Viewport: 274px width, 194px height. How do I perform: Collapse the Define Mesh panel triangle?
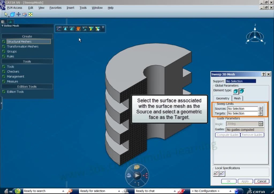3,25
